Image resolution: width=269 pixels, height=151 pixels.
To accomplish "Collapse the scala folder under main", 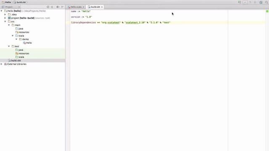I will coord(13,36).
